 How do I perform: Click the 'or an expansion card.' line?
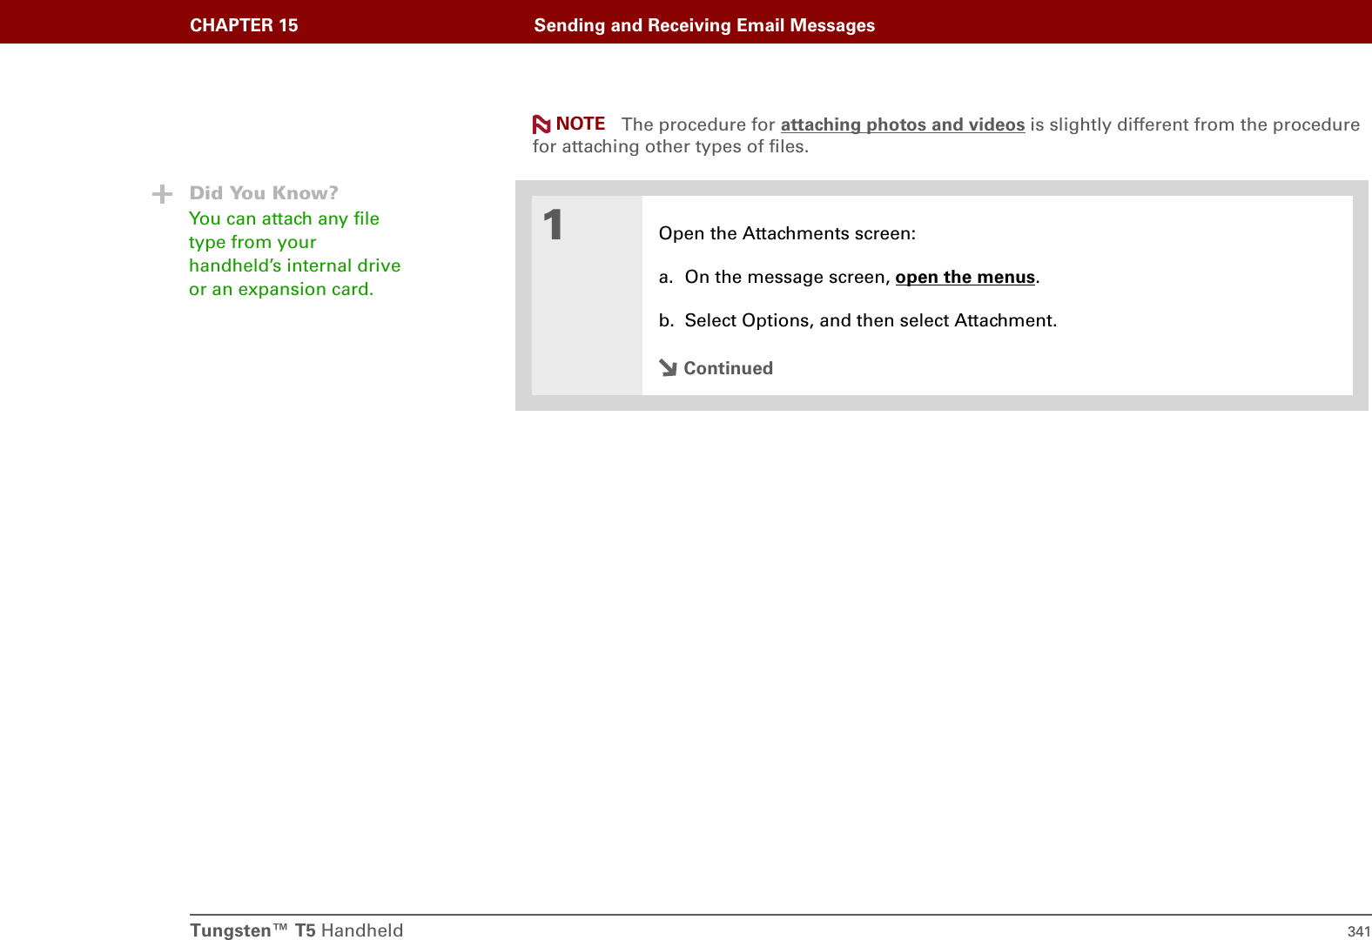281,289
